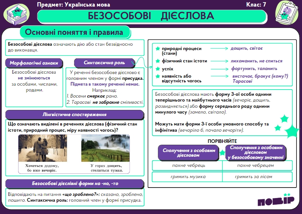Click the star bullet by 'наявність або відсутність'
Viewport: 302px width, 214px height.
coord(158,76)
